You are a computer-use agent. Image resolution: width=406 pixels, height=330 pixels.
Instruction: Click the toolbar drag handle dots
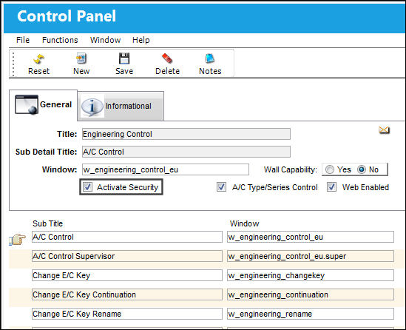(13, 64)
